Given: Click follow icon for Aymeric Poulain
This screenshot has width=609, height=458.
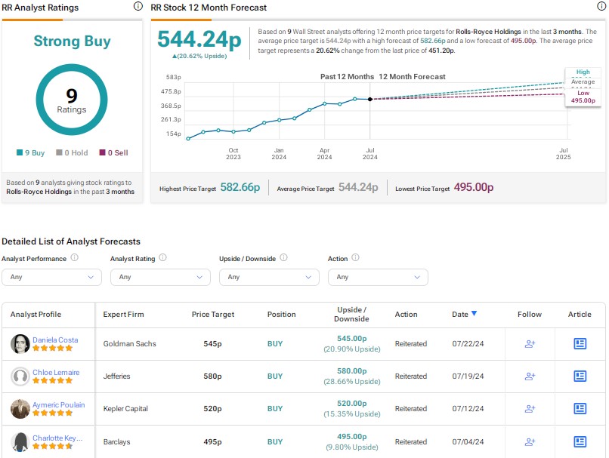Looking at the screenshot, I should 530,409.
